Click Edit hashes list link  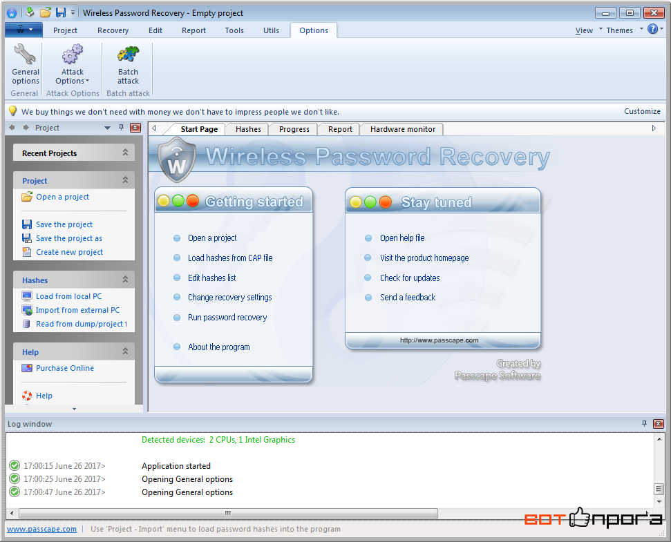212,278
